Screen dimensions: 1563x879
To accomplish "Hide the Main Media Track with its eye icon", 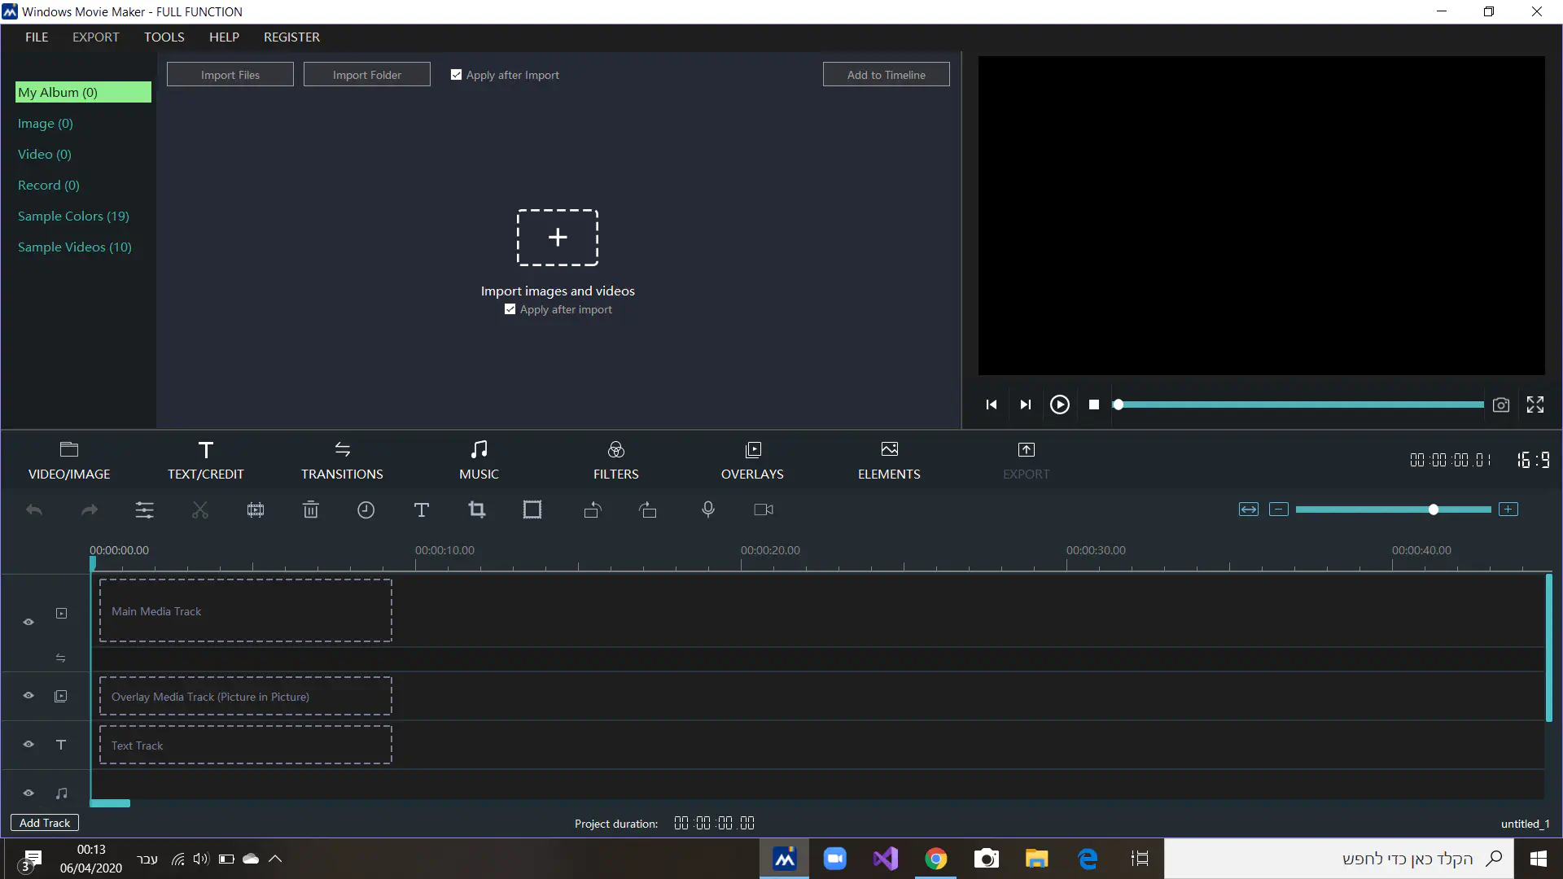I will [x=28, y=622].
